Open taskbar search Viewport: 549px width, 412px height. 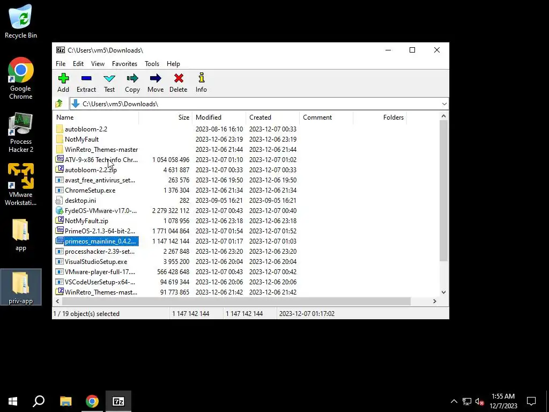pyautogui.click(x=39, y=401)
